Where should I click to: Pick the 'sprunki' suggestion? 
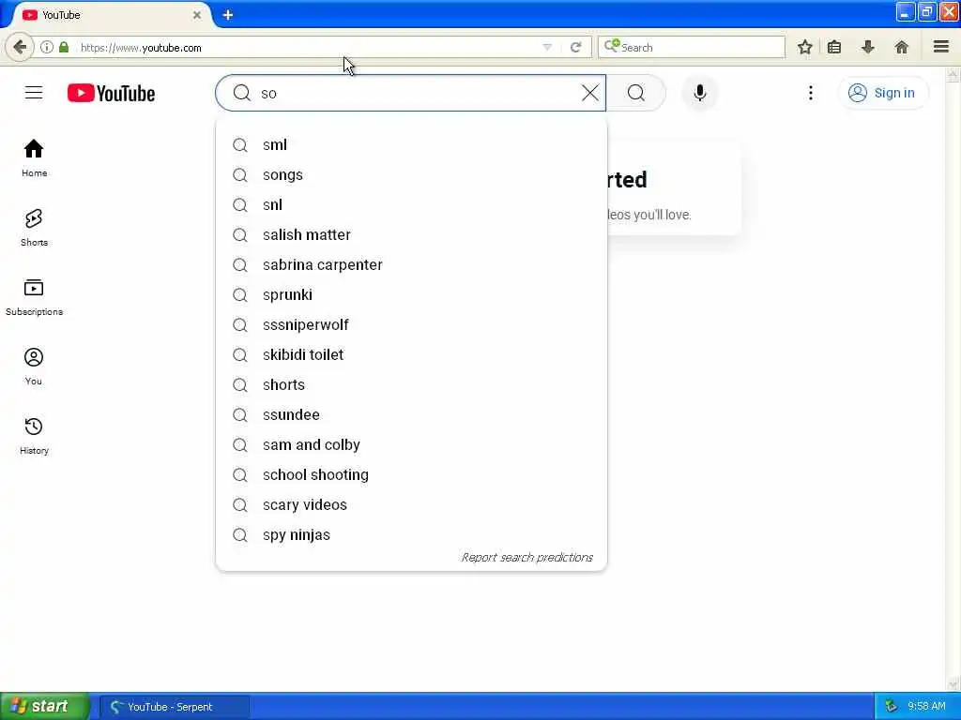point(411,294)
